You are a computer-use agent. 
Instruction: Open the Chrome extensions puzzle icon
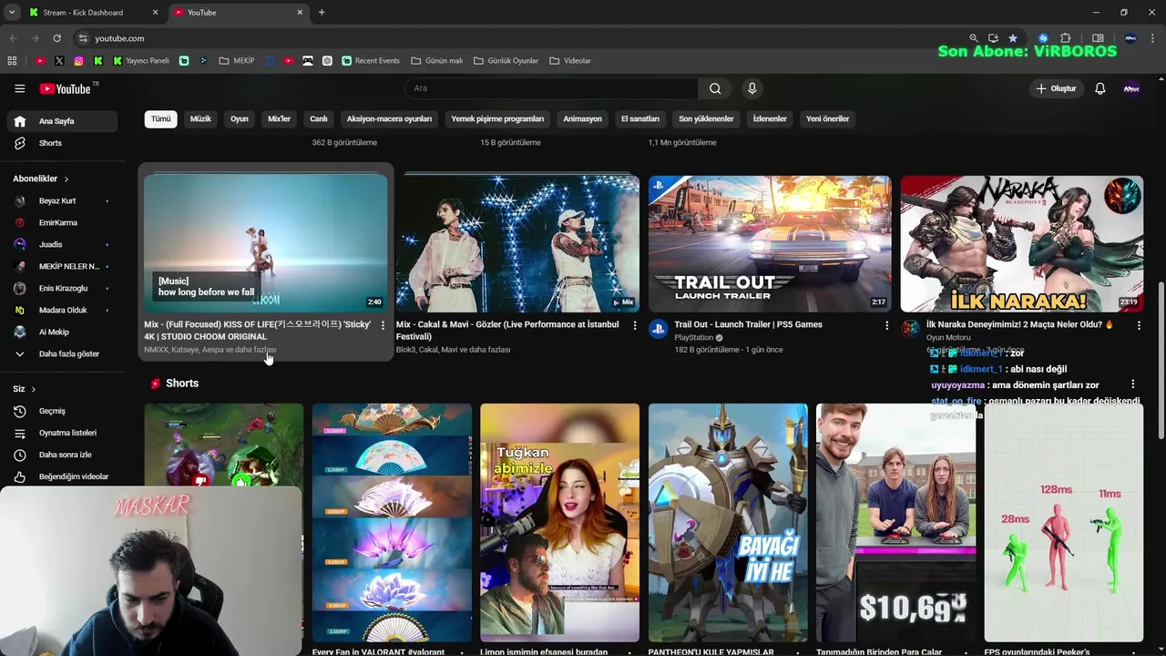pos(1065,38)
